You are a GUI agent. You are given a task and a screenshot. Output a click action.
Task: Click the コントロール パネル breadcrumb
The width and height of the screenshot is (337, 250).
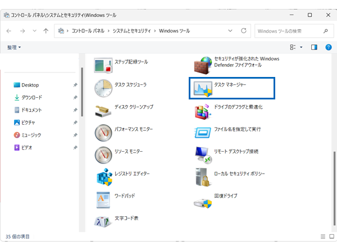pos(88,31)
